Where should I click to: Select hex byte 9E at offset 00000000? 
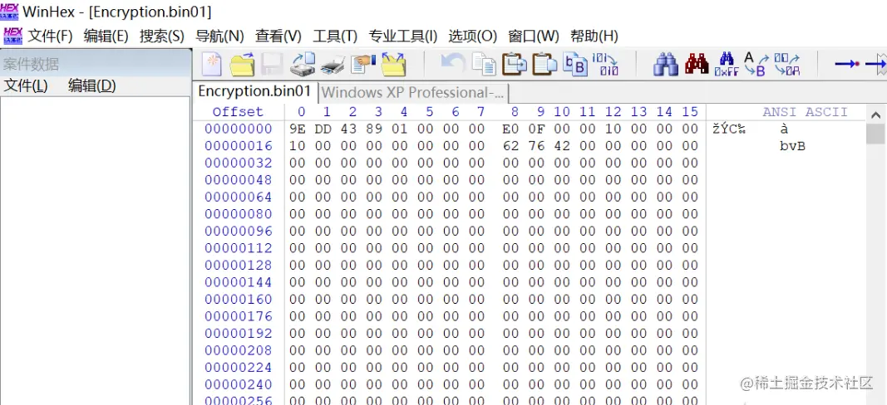[x=298, y=129]
